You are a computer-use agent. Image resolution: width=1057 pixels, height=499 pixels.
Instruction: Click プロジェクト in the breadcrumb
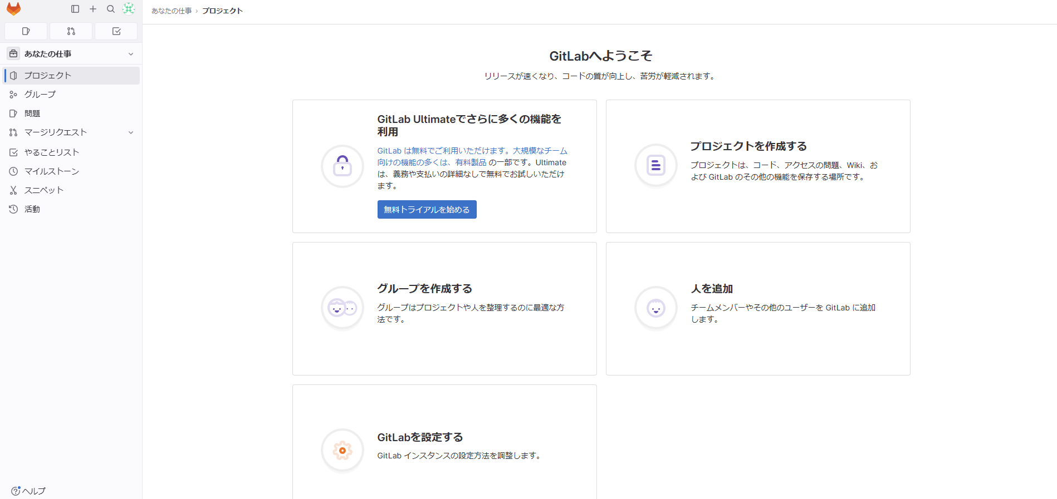pyautogui.click(x=222, y=11)
